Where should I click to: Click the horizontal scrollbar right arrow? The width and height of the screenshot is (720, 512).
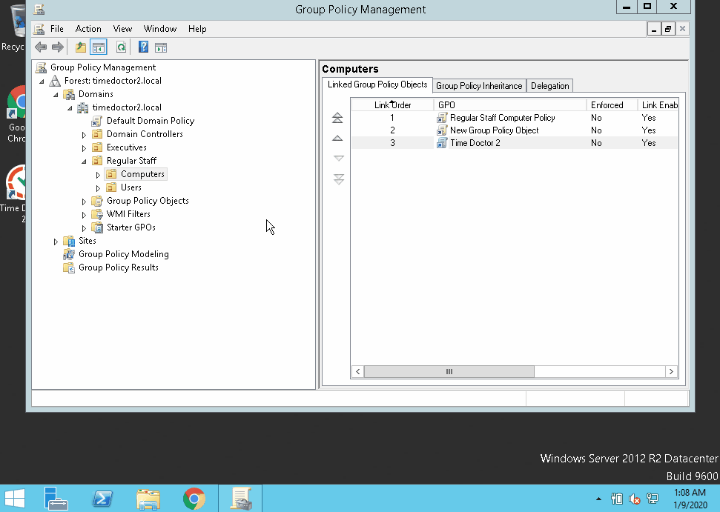[671, 371]
